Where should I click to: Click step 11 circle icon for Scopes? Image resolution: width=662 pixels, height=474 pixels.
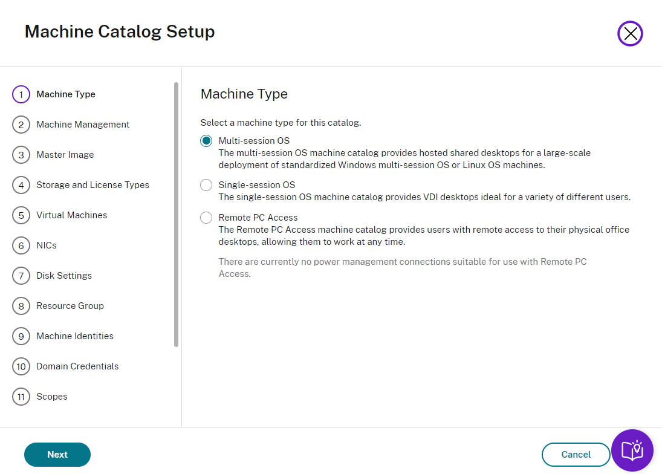click(x=21, y=397)
